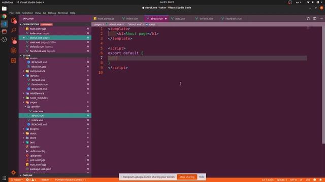
Task: Open jest.config.js in file tree
Action: 37,160
